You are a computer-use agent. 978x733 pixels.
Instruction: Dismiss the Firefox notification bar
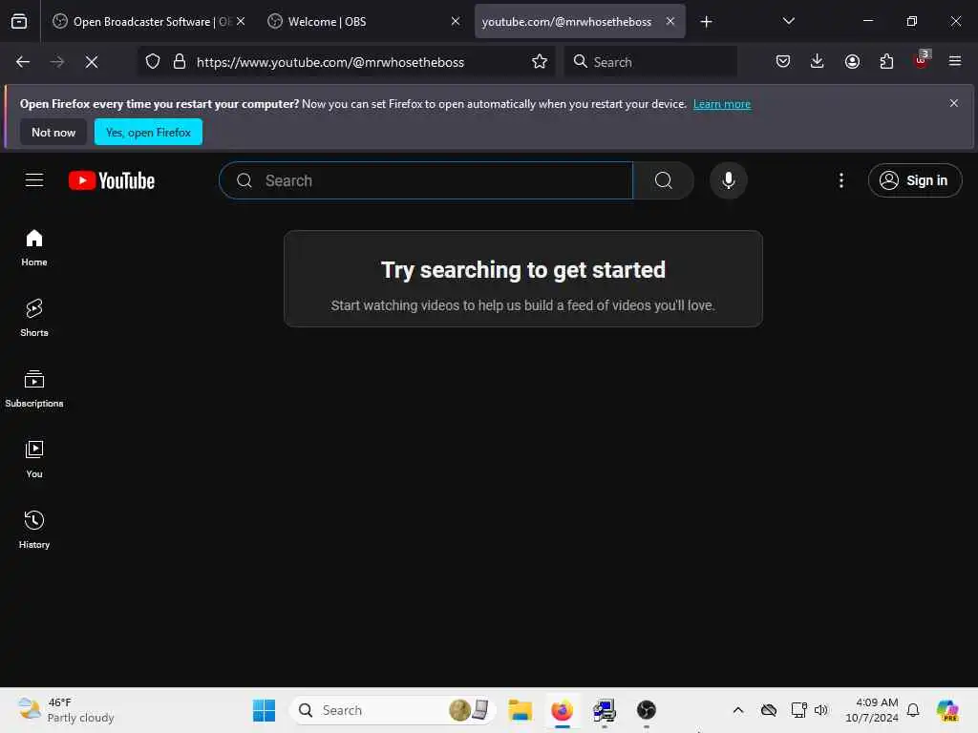coord(954,103)
